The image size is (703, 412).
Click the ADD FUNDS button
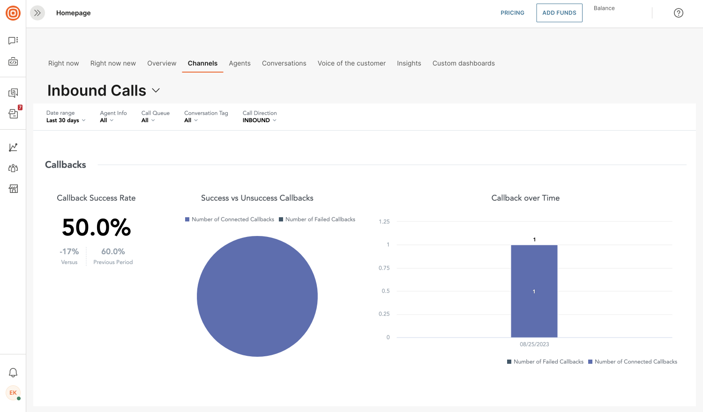click(559, 13)
